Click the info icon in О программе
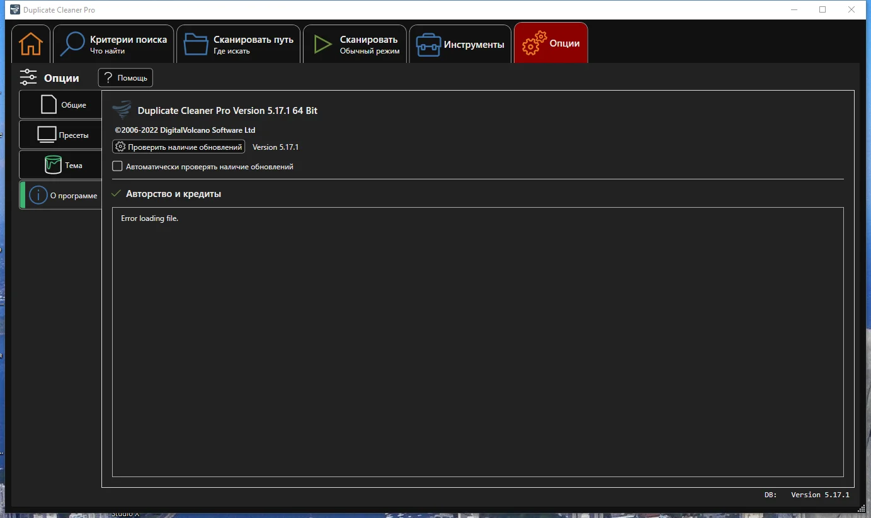 coord(38,195)
